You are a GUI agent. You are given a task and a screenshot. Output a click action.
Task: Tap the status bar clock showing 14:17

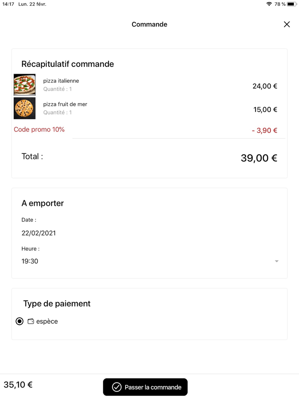(9, 4)
